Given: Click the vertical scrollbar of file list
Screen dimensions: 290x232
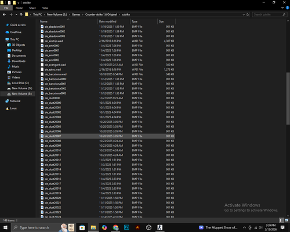Looking at the screenshot, I should click(288, 99).
